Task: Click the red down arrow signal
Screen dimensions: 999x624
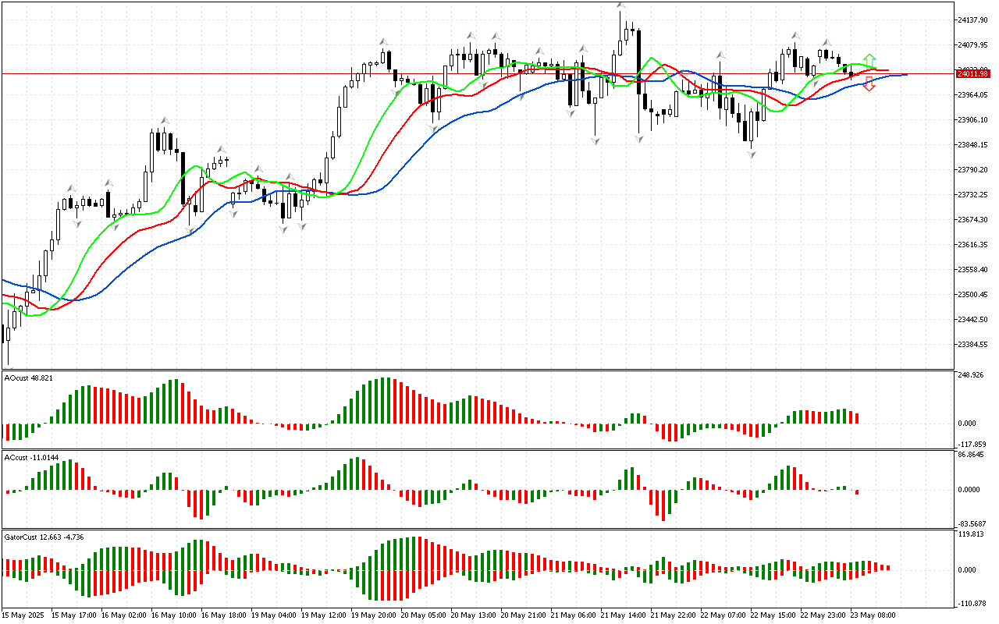Action: tap(869, 85)
